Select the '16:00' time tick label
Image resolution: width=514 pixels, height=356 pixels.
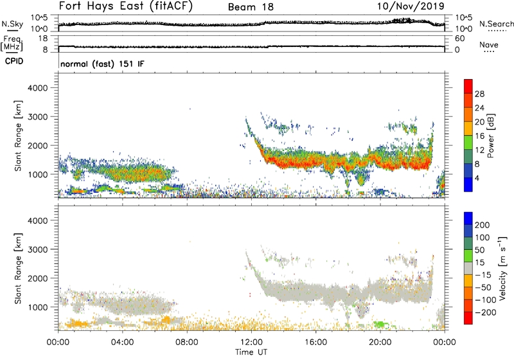315,343
